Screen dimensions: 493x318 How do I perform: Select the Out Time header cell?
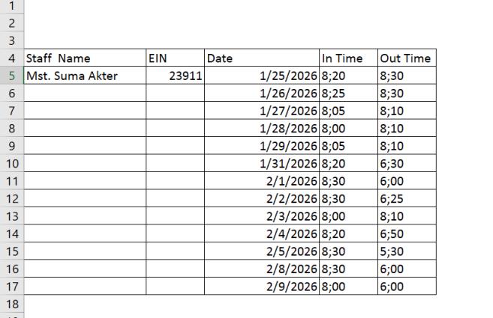[x=406, y=58]
